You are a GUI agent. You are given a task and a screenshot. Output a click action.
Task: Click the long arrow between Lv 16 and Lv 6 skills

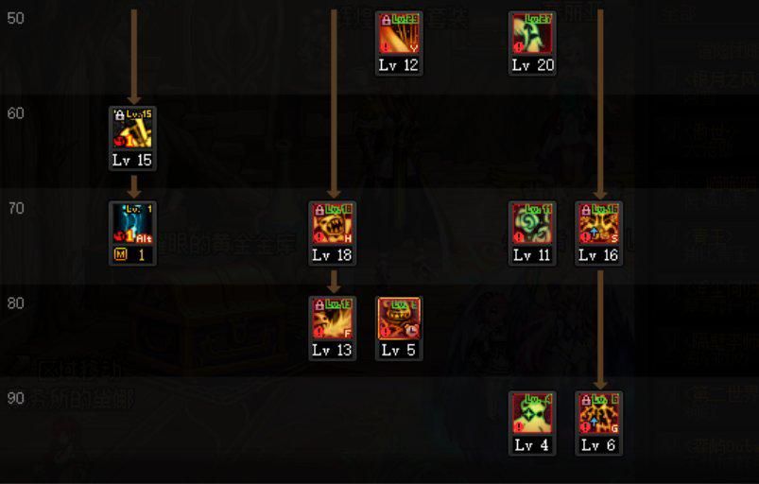point(600,330)
